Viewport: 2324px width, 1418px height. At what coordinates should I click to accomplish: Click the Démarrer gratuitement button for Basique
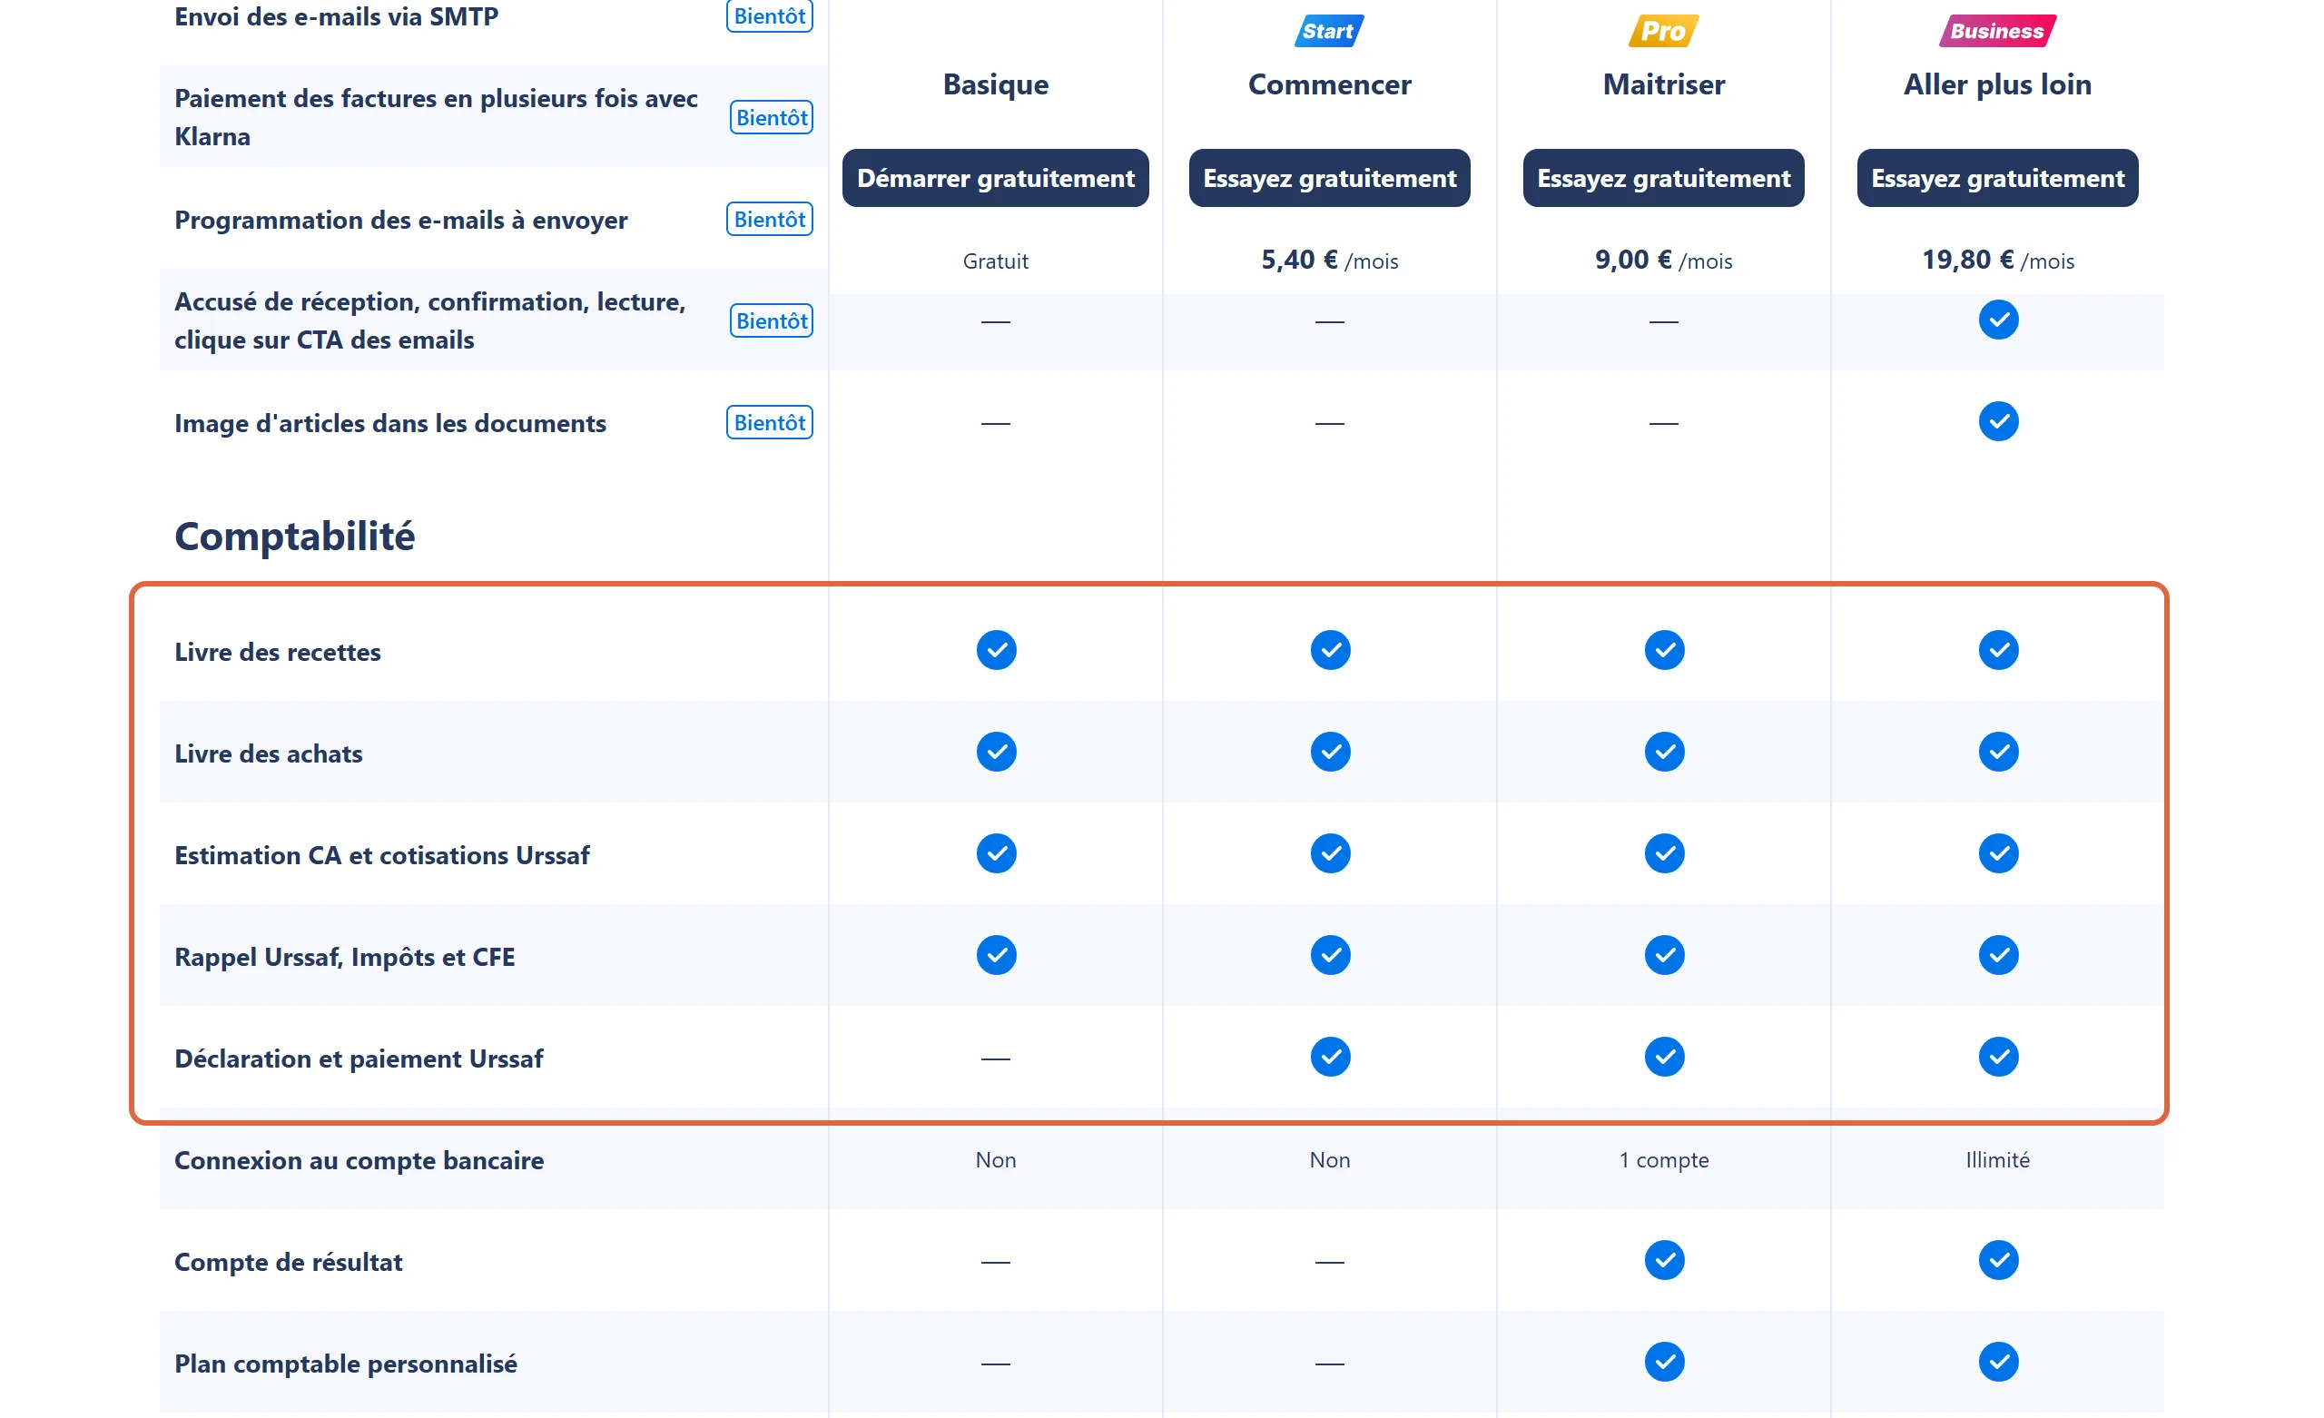[x=995, y=177]
